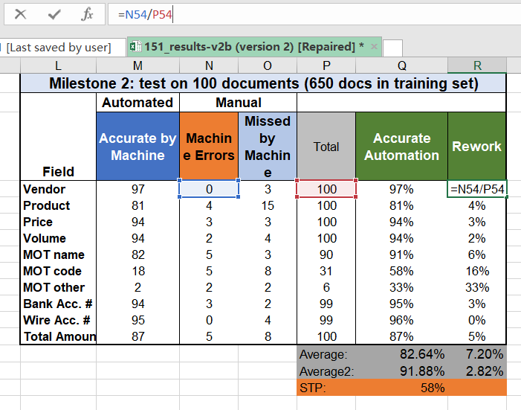Close the 151_results-v2b workbook tab

tap(374, 47)
